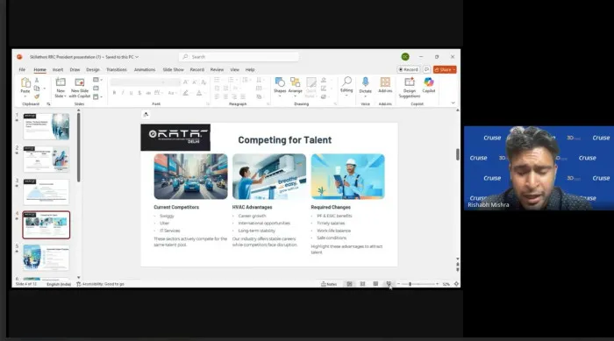Open the Slide Show tab
The image size is (614, 341).
click(x=173, y=69)
